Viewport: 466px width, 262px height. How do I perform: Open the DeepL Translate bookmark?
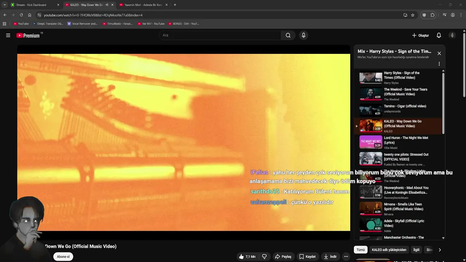[x=48, y=24]
